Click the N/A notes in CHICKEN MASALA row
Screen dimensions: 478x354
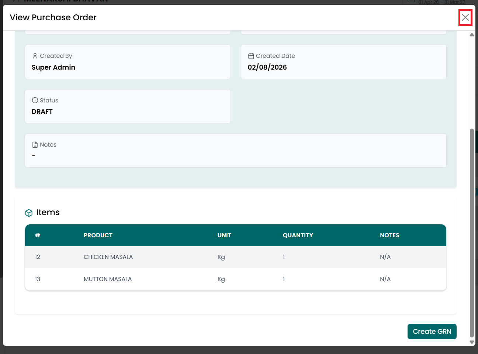[x=385, y=257]
